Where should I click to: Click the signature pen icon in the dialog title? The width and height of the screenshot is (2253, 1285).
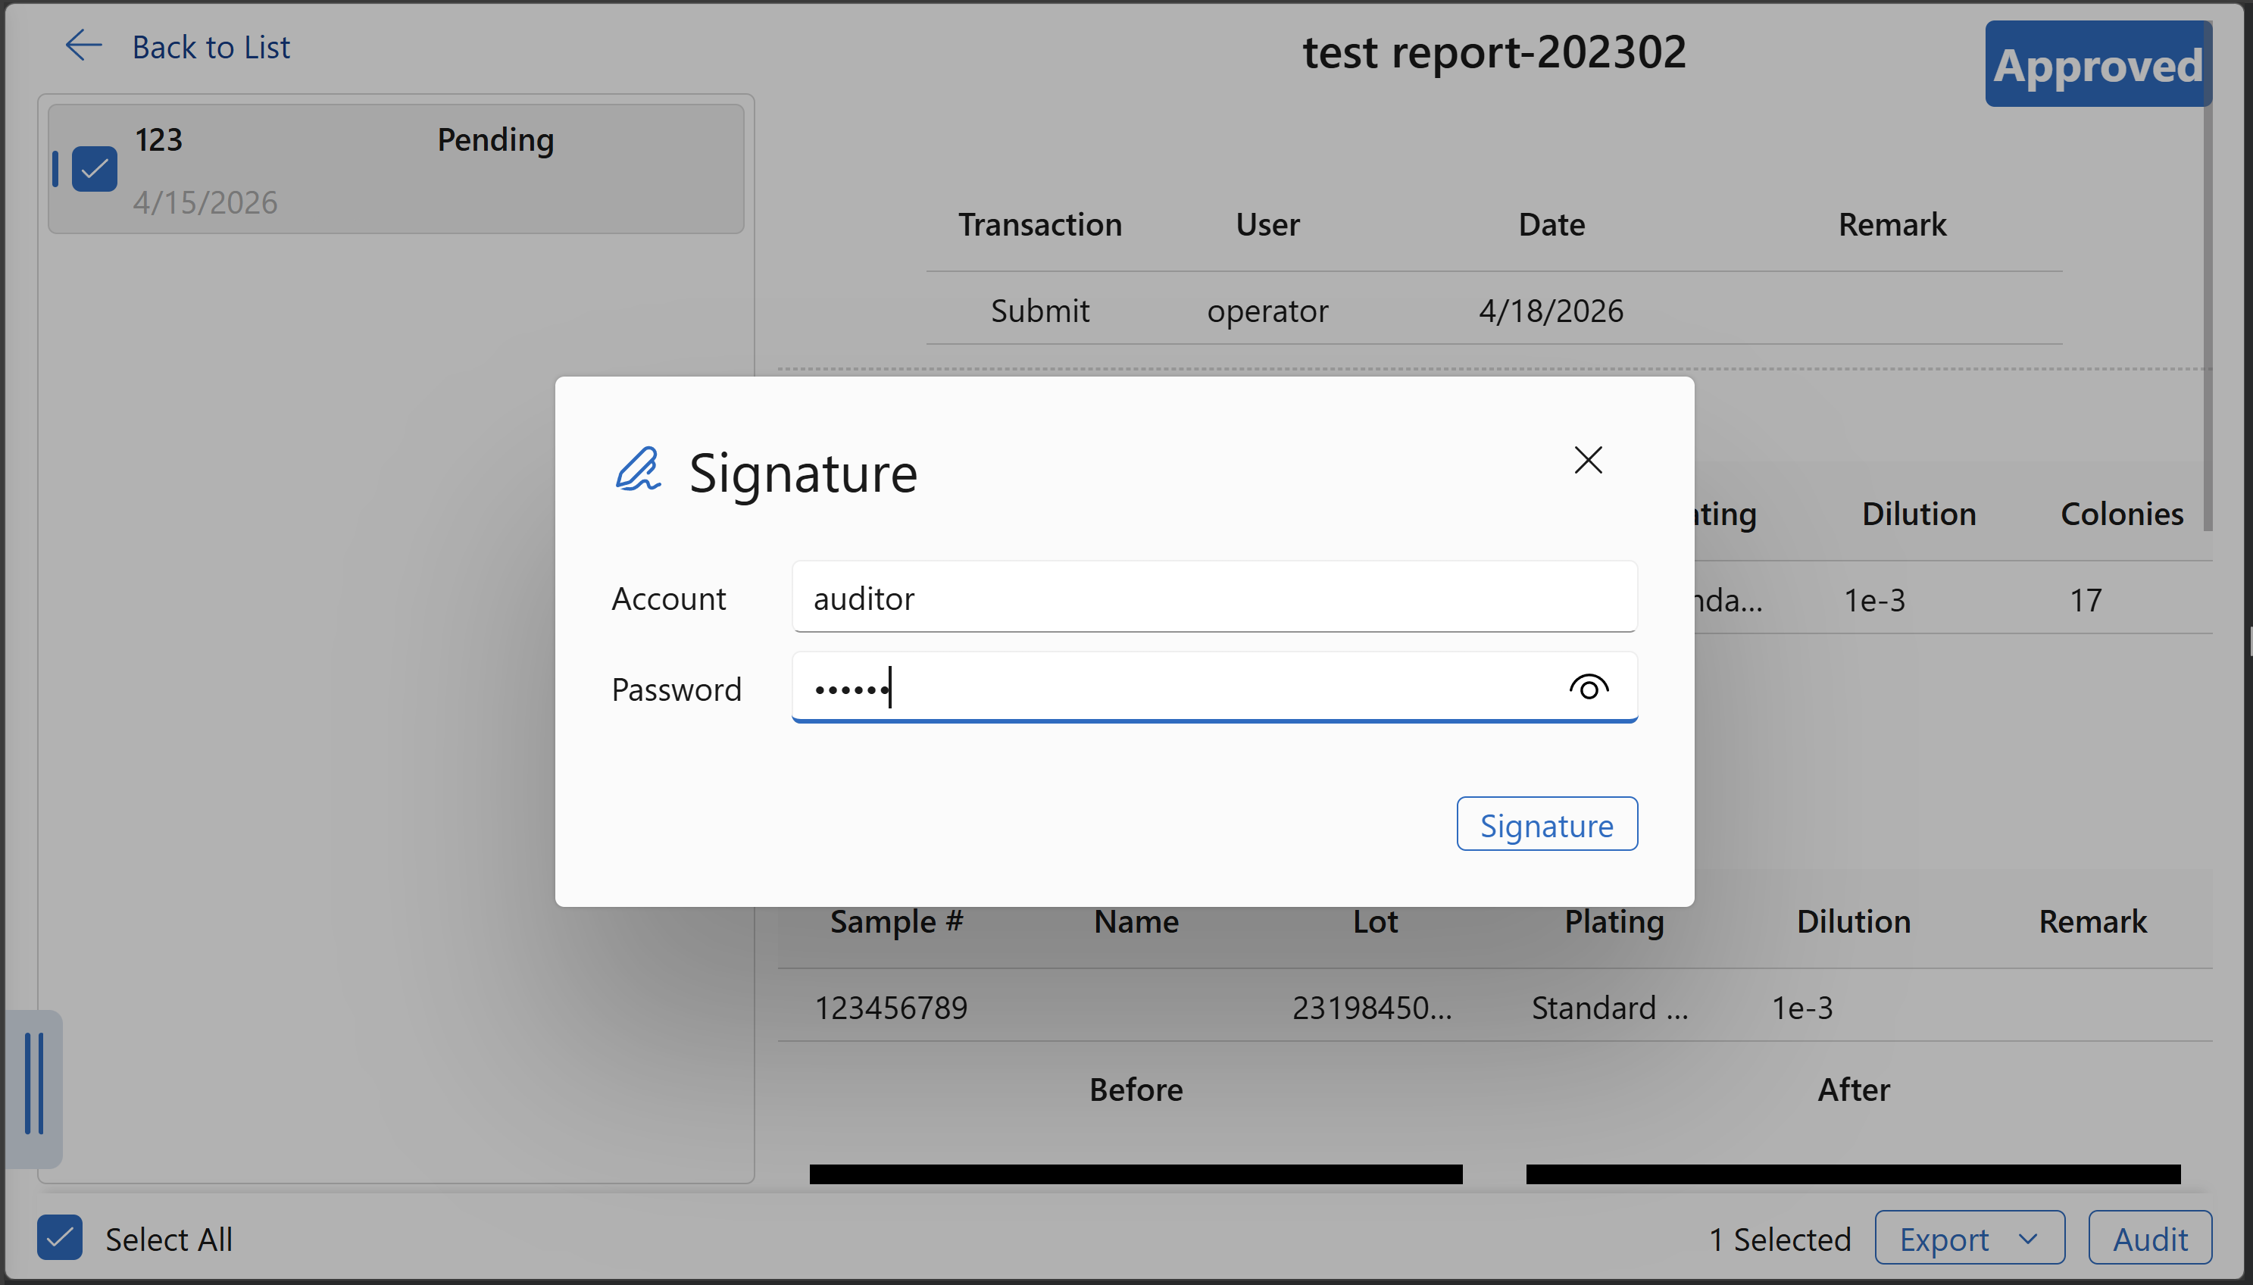tap(638, 470)
